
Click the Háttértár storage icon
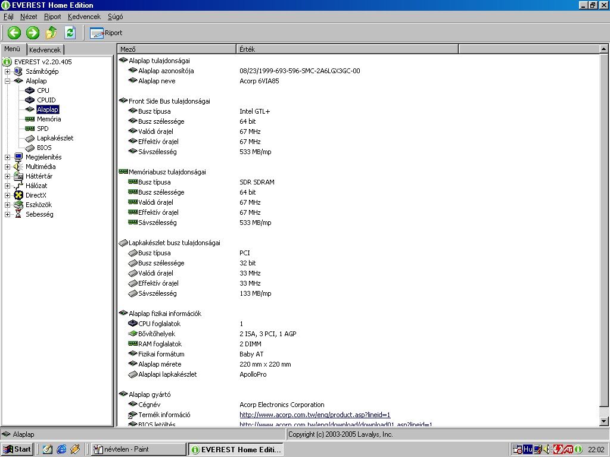[18, 176]
